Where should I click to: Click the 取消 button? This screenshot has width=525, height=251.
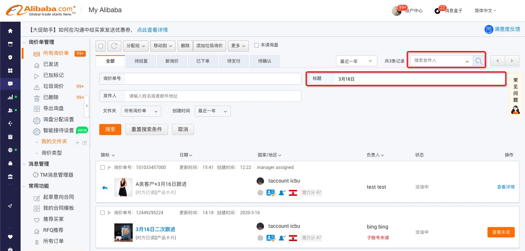[183, 130]
